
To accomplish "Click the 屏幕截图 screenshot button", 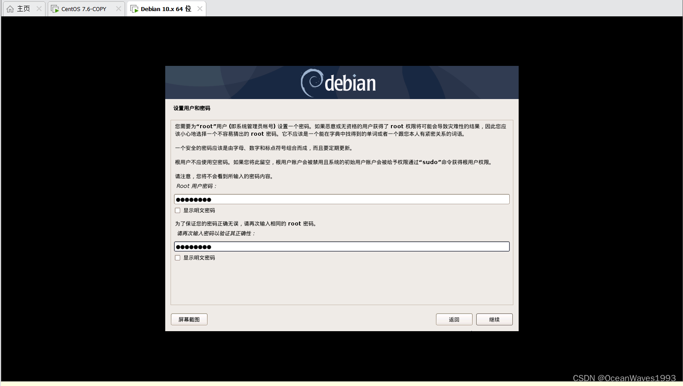I will (x=189, y=319).
